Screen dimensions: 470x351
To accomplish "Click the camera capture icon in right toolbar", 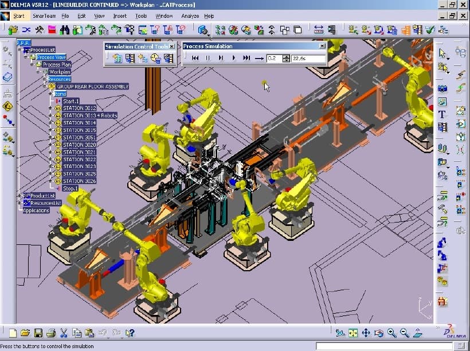I will [442, 88].
